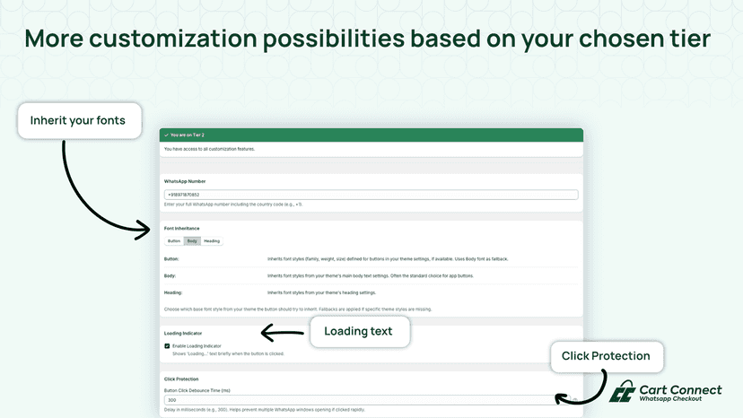Click the Cart Connect brand name text
The height and width of the screenshot is (418, 743).
click(x=680, y=390)
